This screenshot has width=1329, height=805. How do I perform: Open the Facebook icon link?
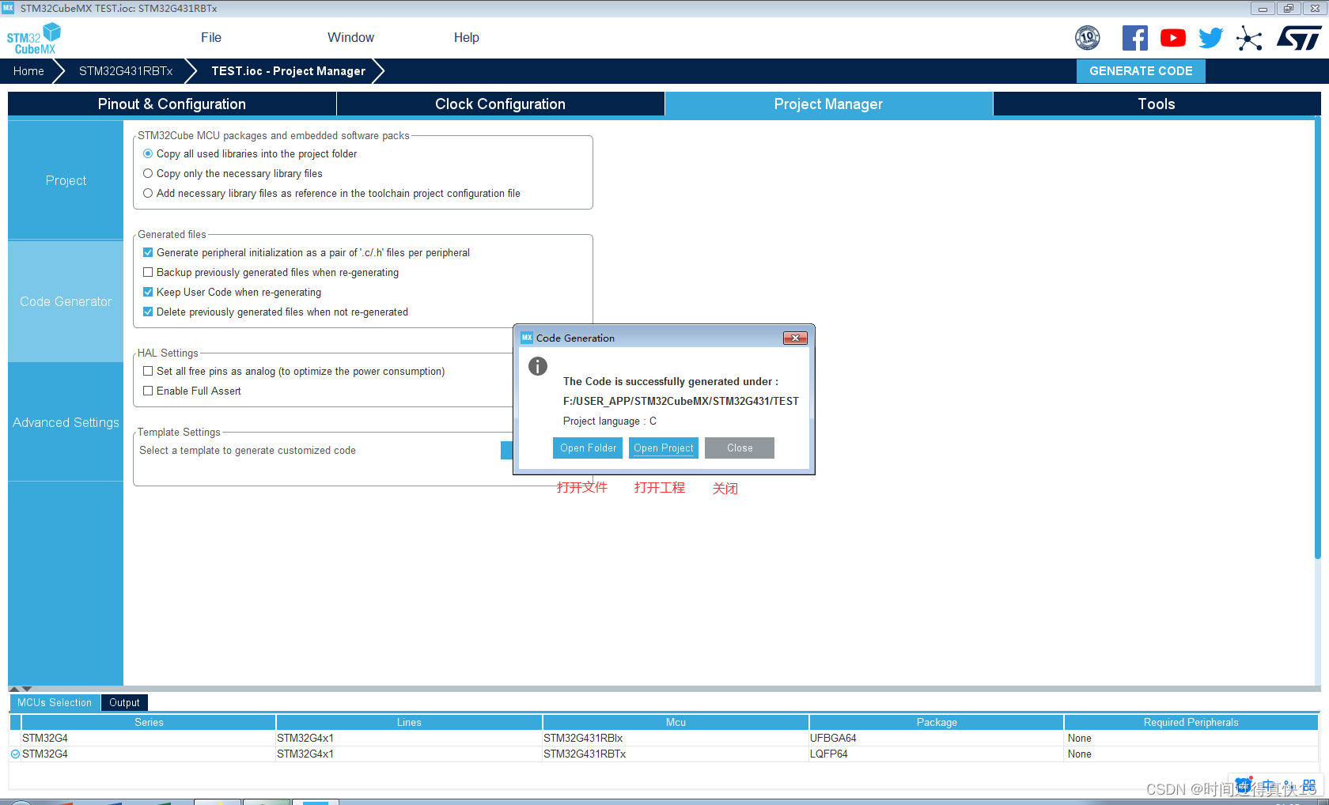click(x=1135, y=38)
